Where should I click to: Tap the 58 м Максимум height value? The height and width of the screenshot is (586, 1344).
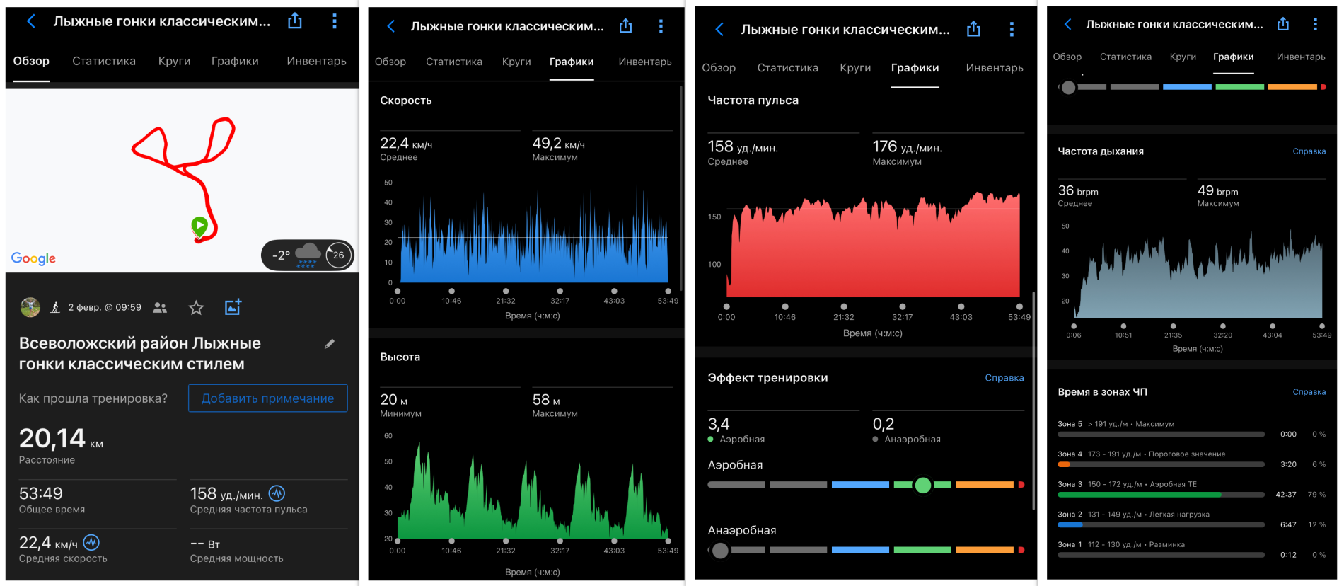tap(546, 400)
